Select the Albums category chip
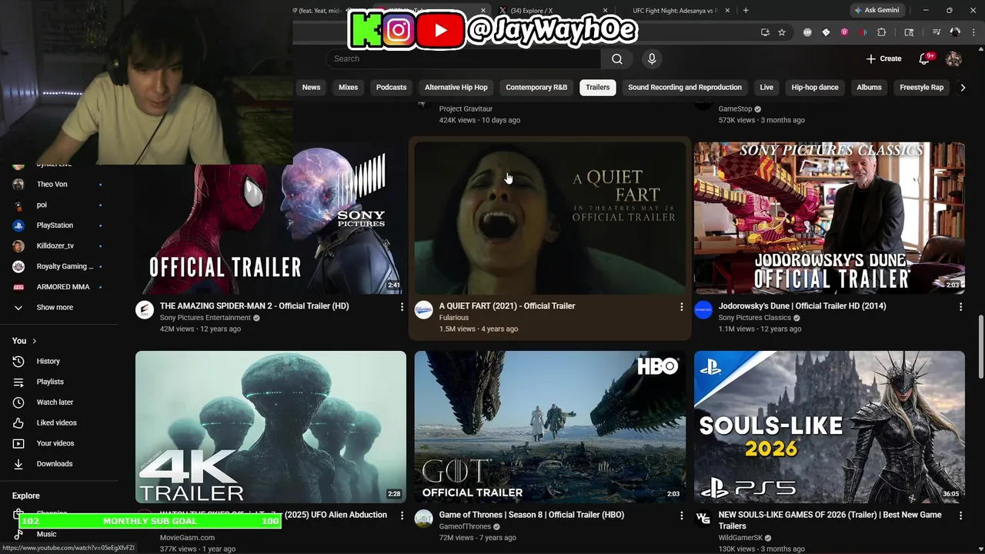This screenshot has height=554, width=985. point(869,88)
